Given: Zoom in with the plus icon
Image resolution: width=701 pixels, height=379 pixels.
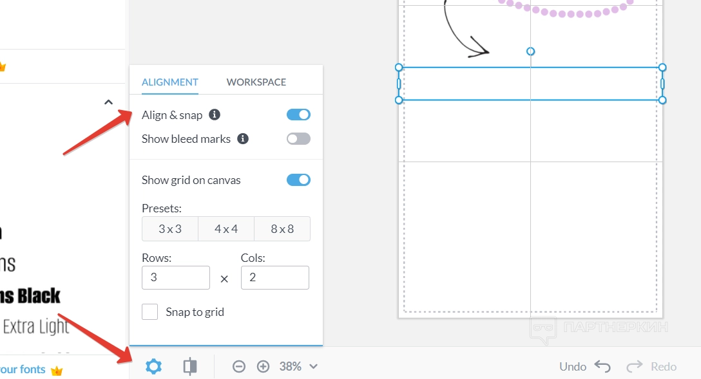Looking at the screenshot, I should click(264, 367).
